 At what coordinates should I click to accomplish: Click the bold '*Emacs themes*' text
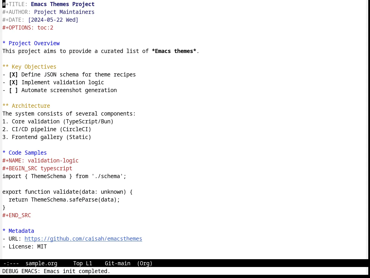pos(174,51)
